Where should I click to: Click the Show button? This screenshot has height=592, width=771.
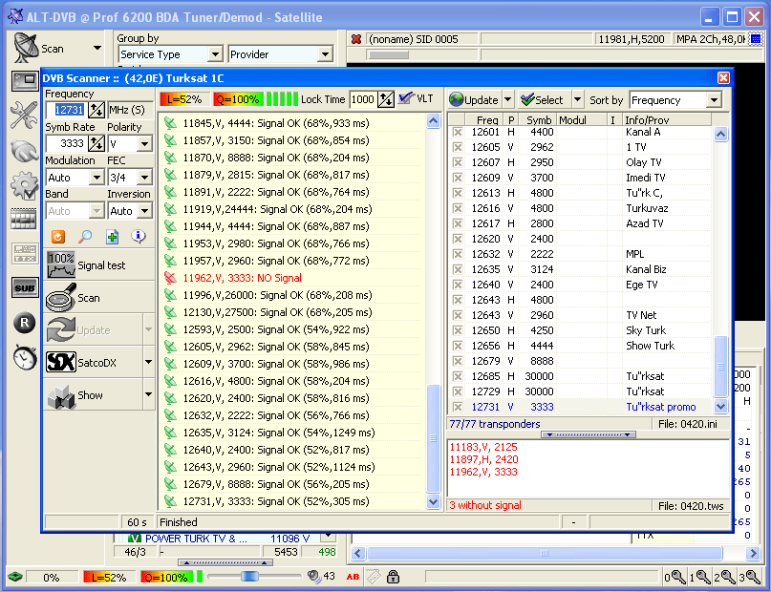(94, 395)
